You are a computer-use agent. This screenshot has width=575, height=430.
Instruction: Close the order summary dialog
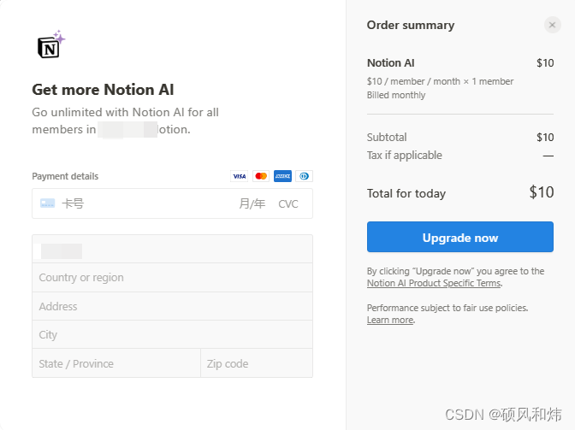552,25
